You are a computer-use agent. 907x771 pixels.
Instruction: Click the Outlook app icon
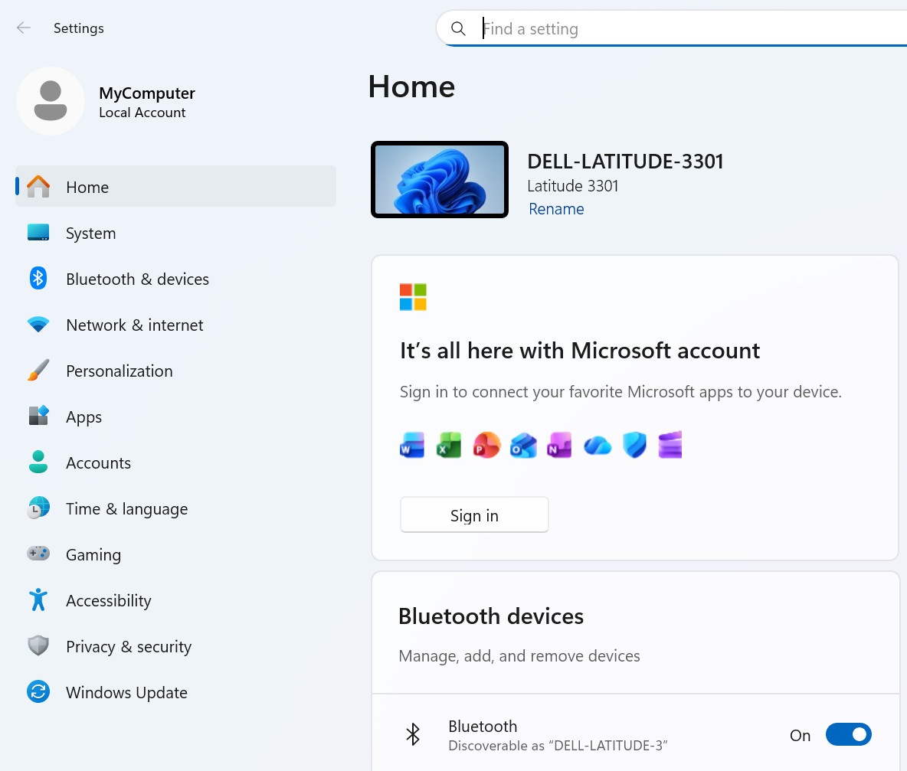(523, 446)
